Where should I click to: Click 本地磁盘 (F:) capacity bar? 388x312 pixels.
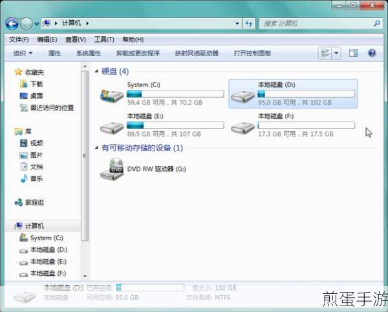(x=306, y=125)
